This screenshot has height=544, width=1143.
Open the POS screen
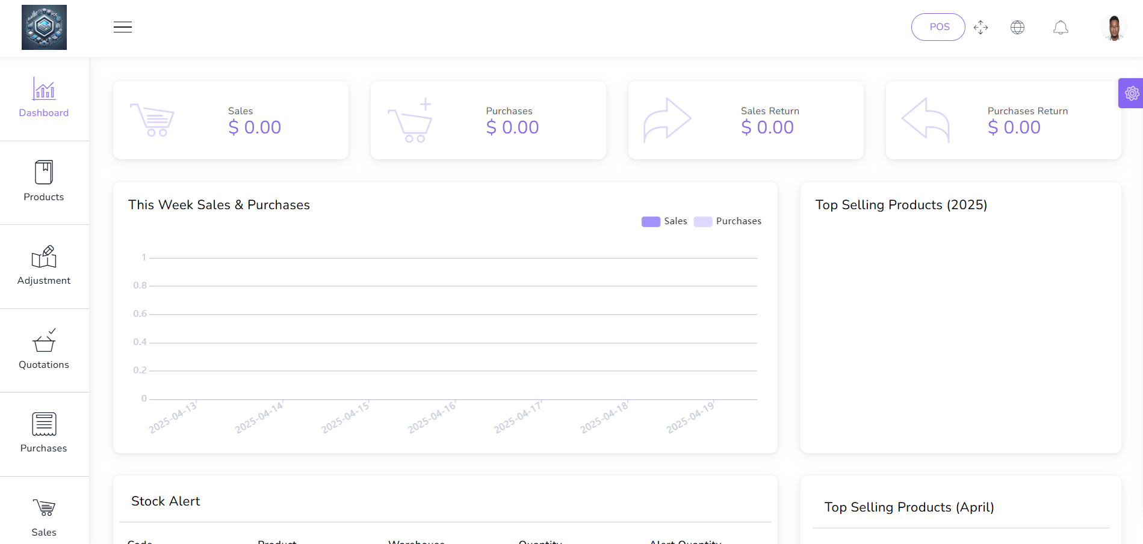click(x=938, y=27)
